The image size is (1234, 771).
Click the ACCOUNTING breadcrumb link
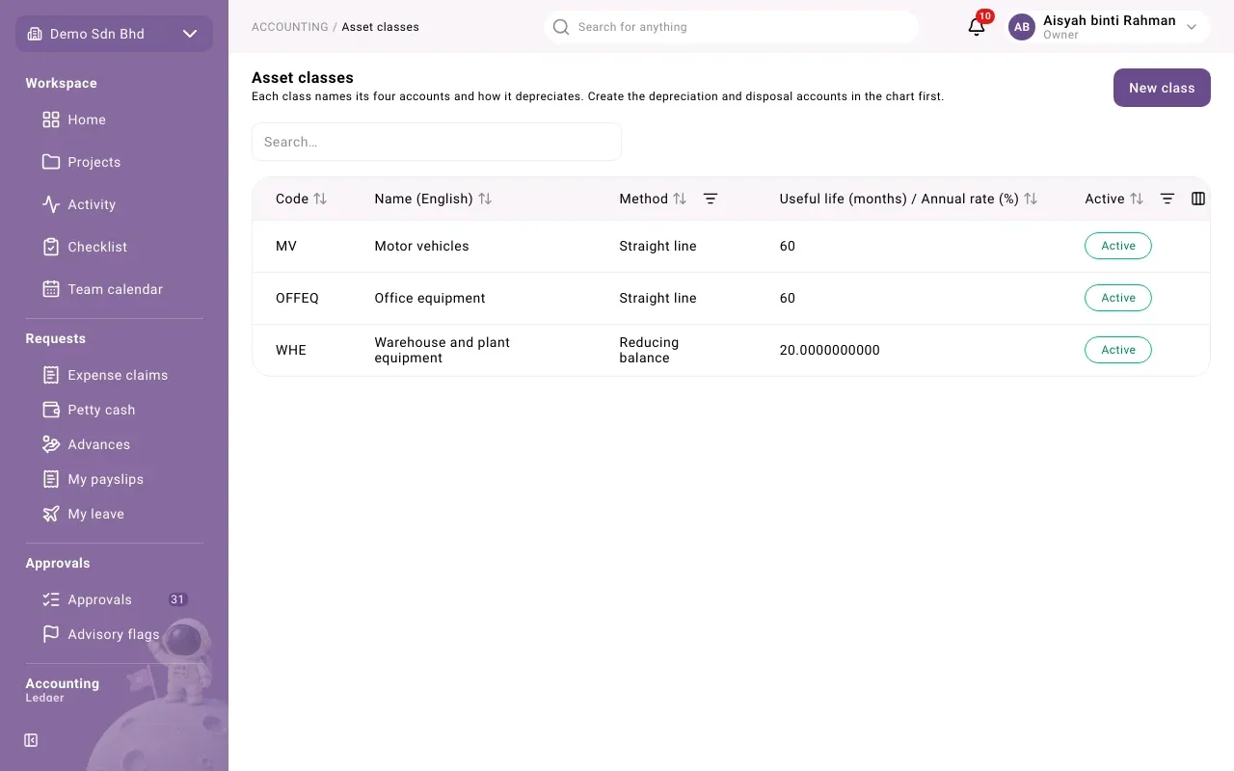tap(290, 27)
